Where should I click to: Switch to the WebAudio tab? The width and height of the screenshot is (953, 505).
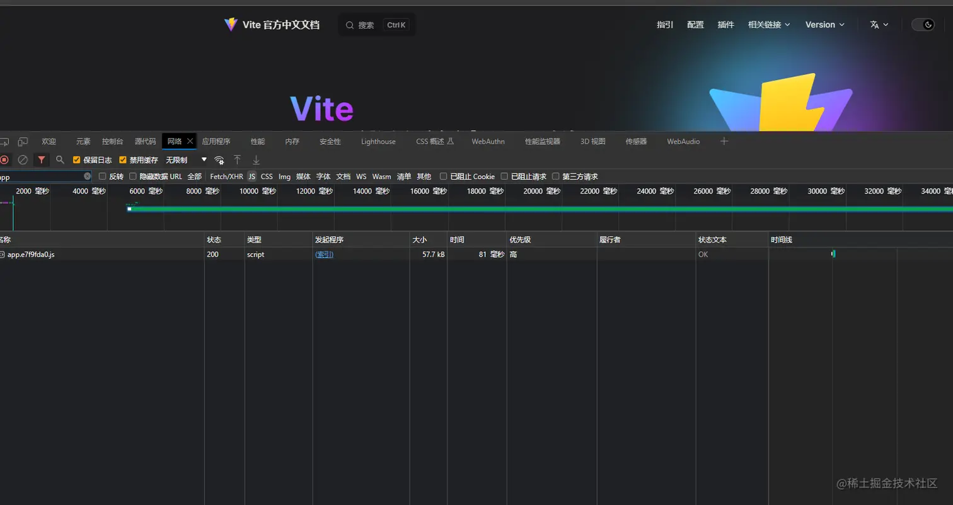[x=683, y=141]
